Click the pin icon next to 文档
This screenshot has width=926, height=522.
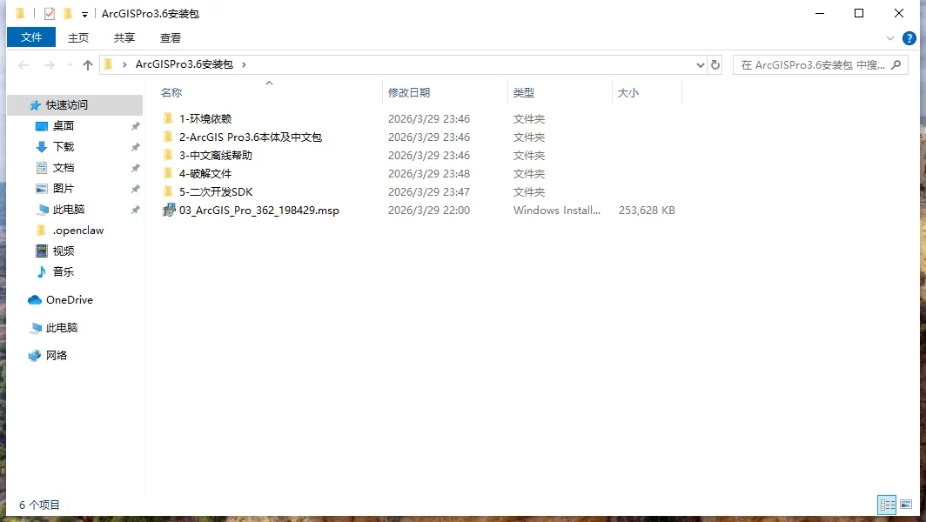click(x=135, y=168)
